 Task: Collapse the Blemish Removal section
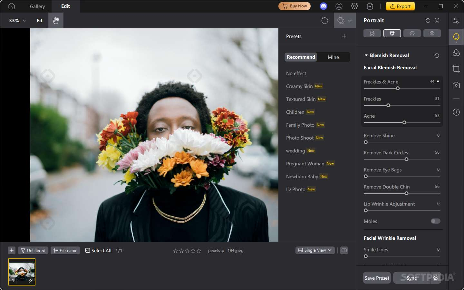366,55
